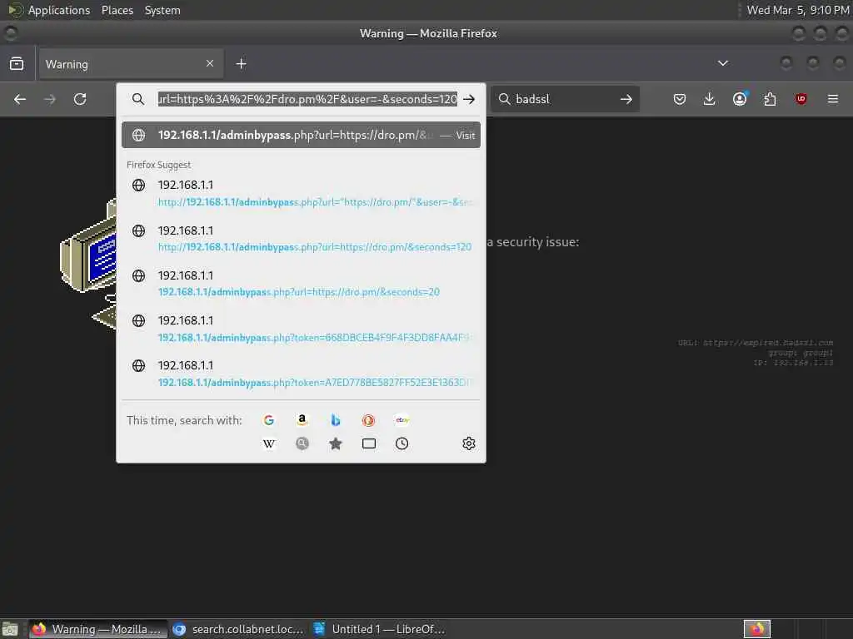This screenshot has width=853, height=639.
Task: Visit the top adminbypass.php dro.pm suggestion
Action: coord(301,136)
